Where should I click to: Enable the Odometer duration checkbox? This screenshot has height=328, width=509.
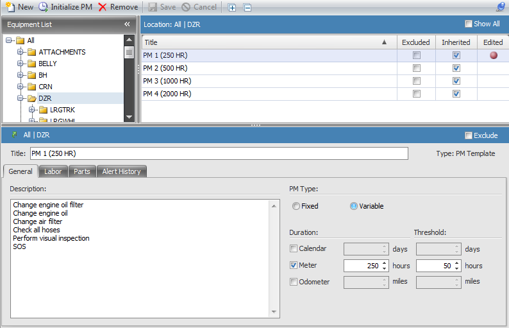[x=294, y=282]
